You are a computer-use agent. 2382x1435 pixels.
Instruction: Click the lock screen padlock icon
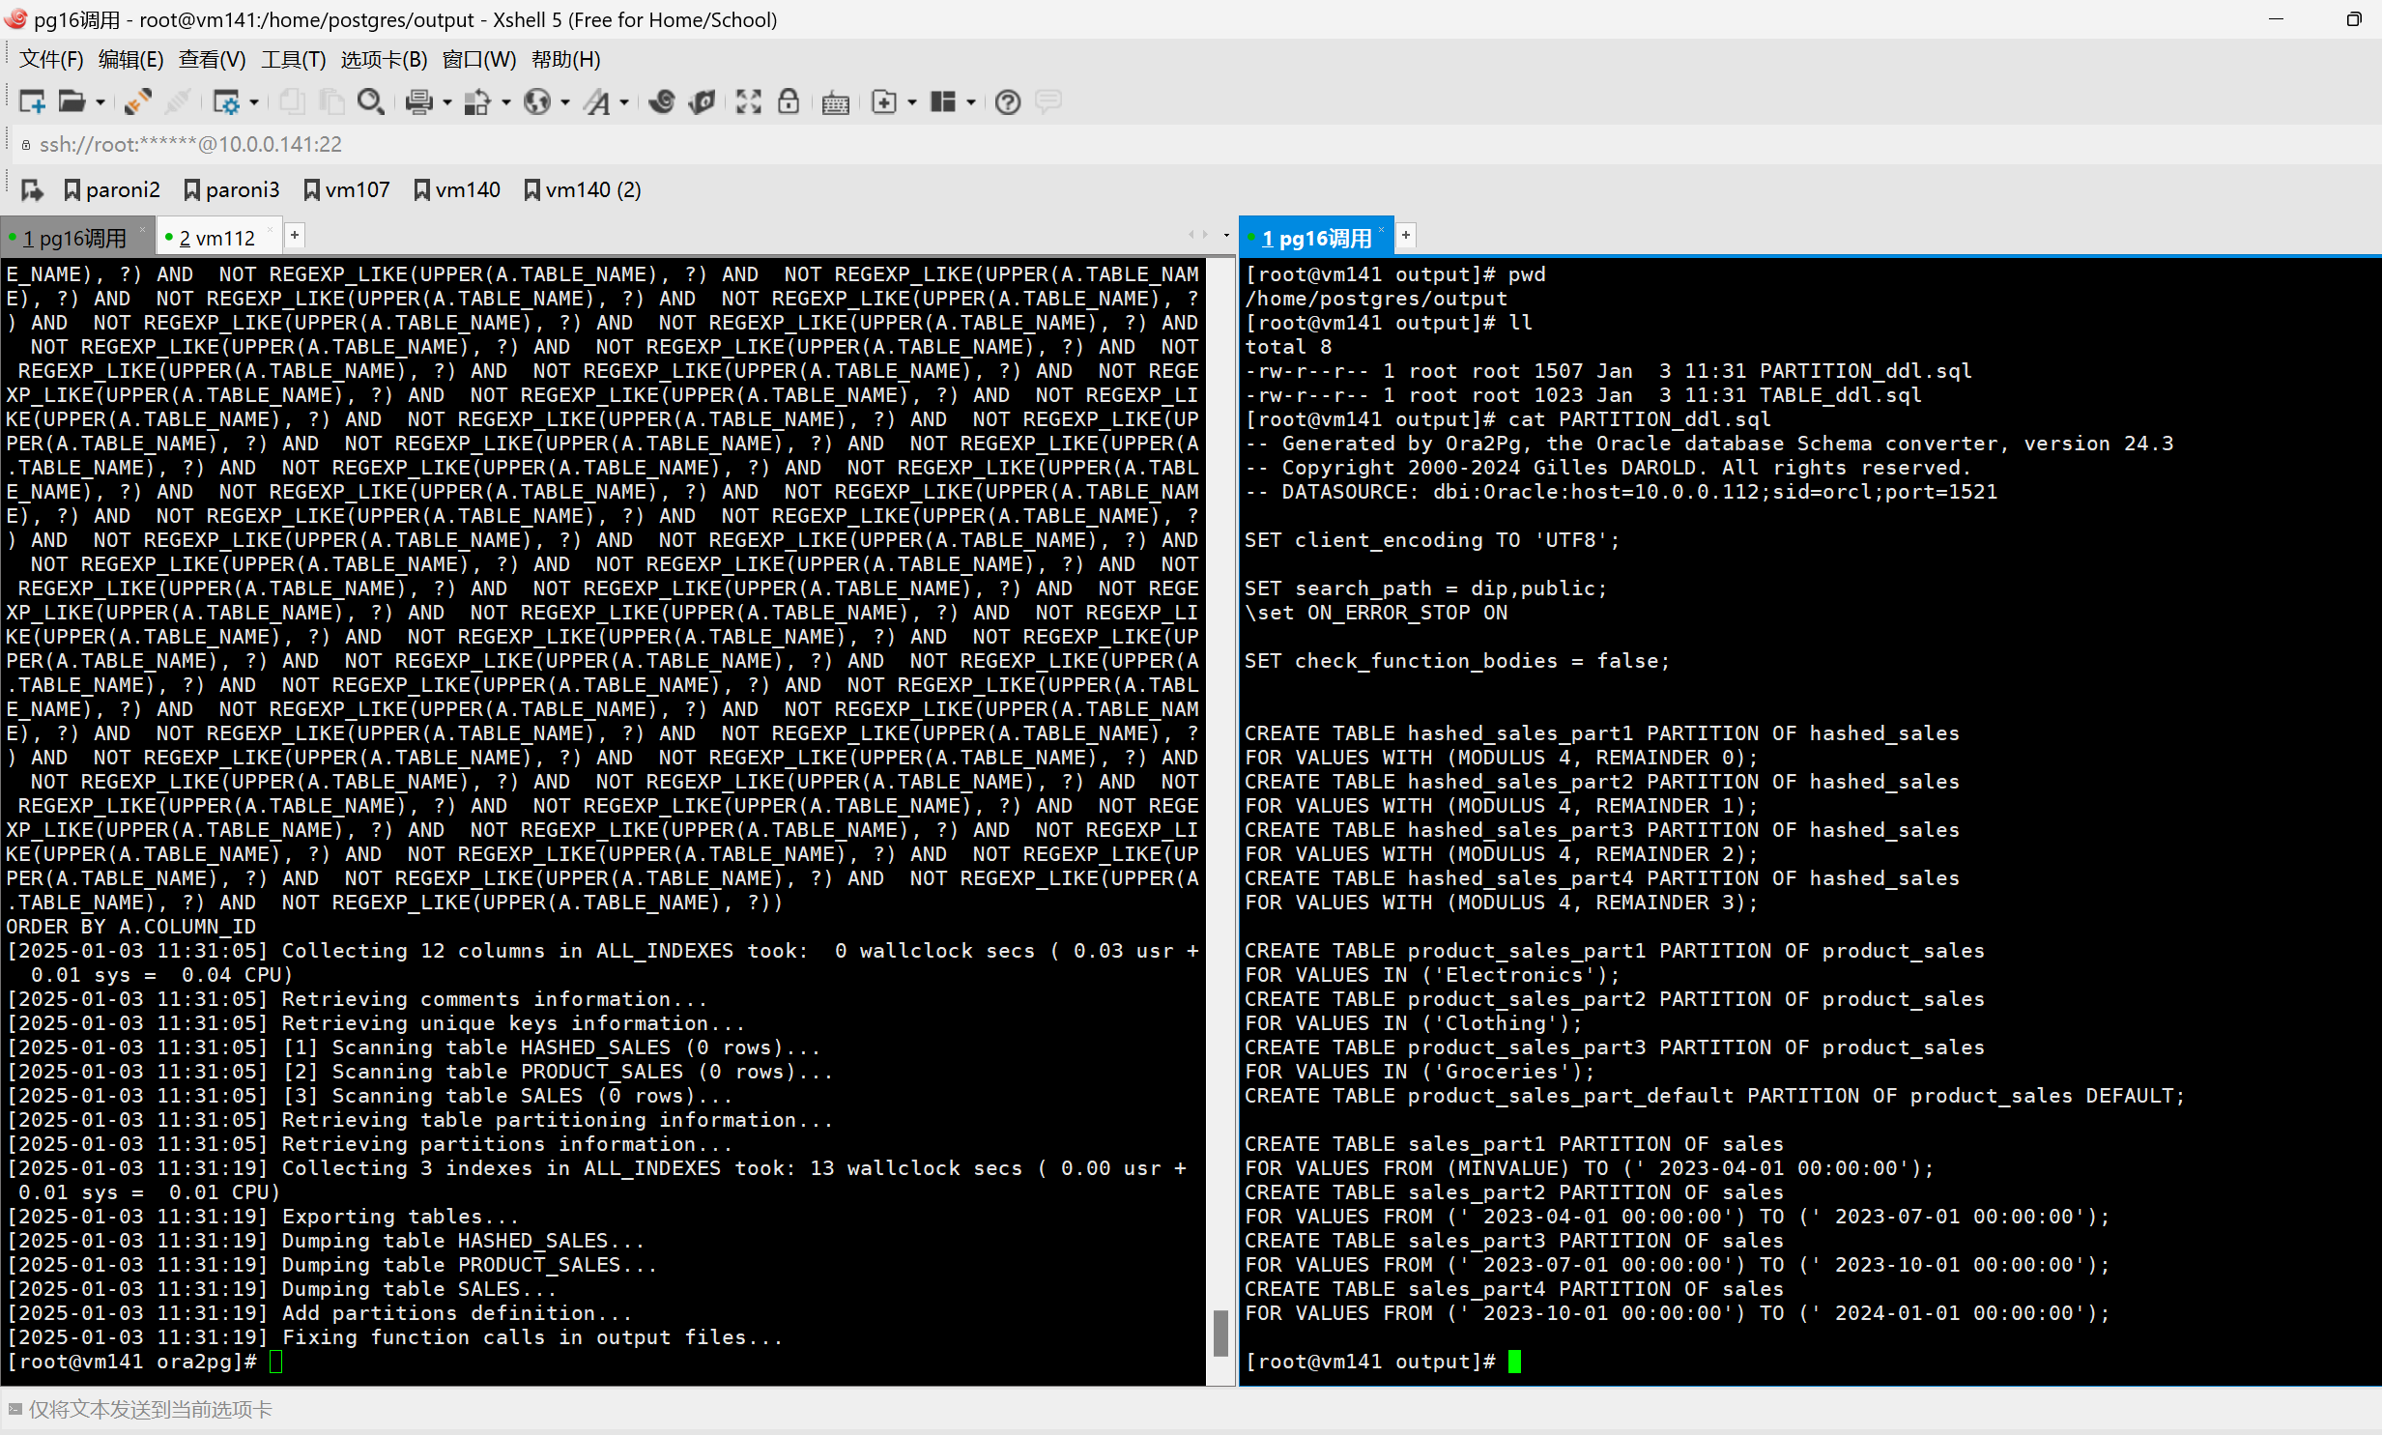pos(789,101)
